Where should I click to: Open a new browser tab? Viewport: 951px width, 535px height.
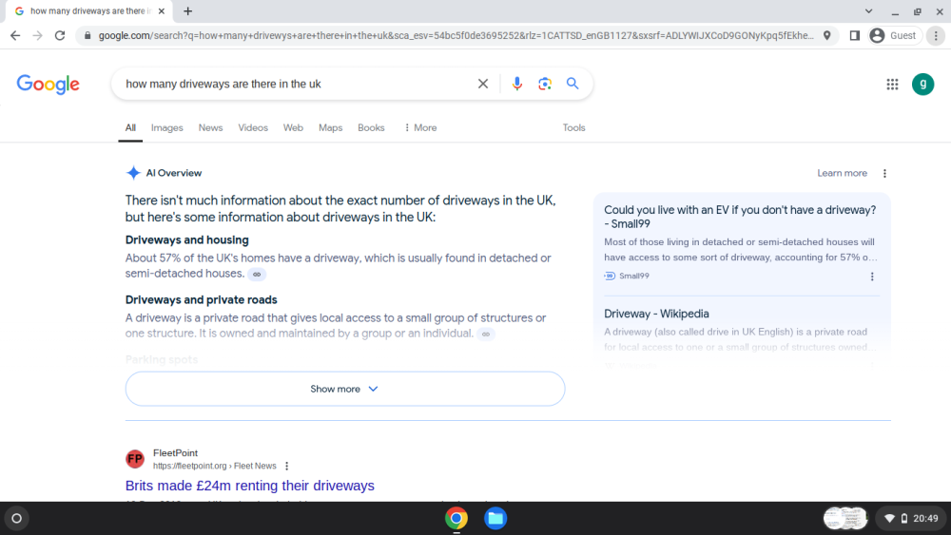(x=188, y=10)
